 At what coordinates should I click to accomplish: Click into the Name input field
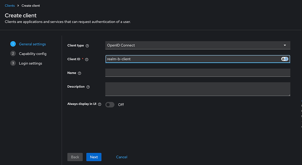coord(198,73)
